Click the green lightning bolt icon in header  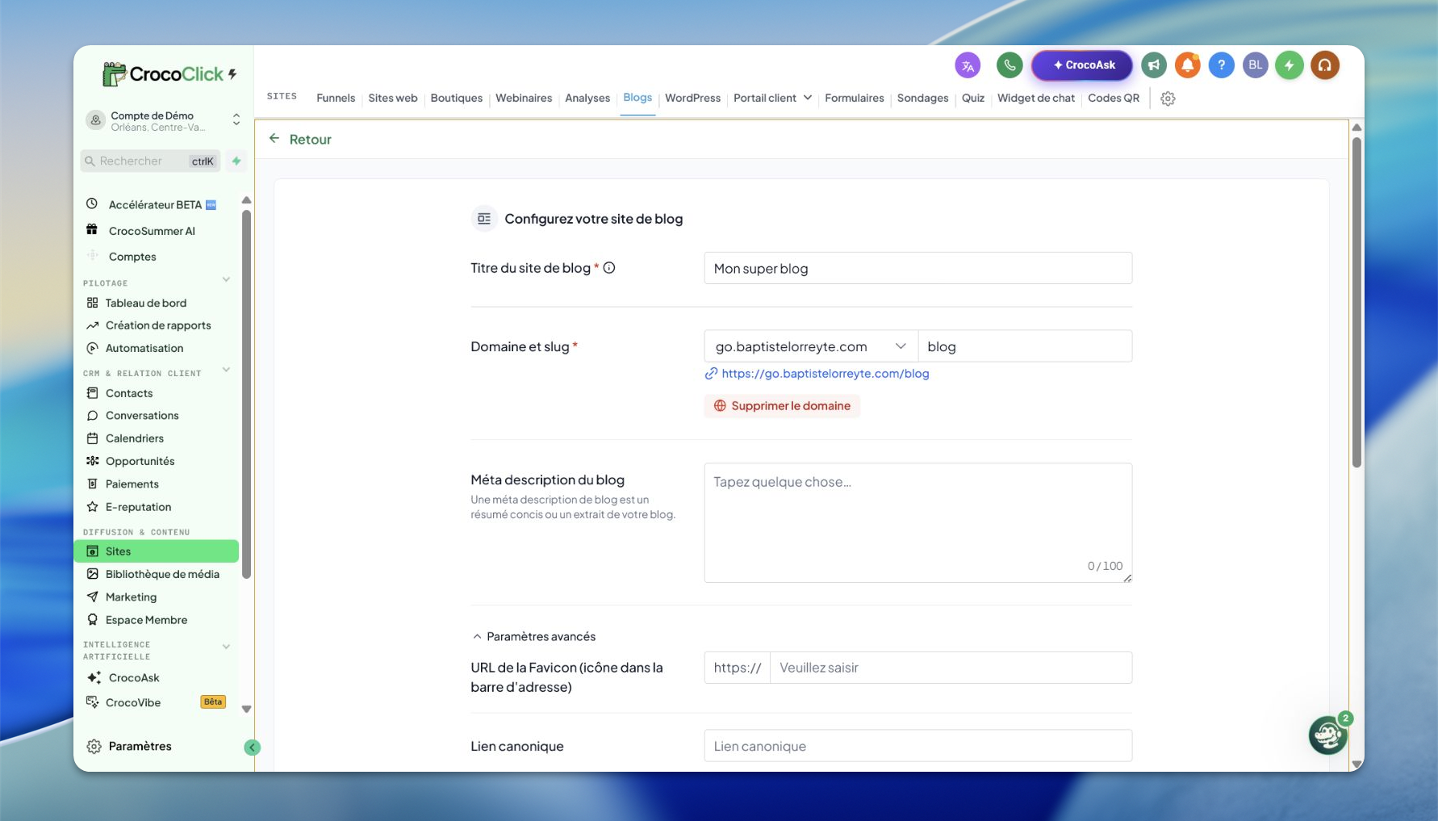[x=1290, y=65]
